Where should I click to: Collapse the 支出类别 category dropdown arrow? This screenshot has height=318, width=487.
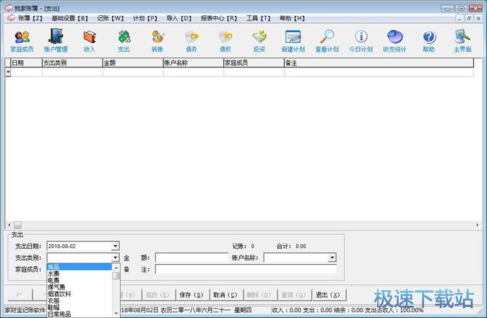pyautogui.click(x=116, y=258)
